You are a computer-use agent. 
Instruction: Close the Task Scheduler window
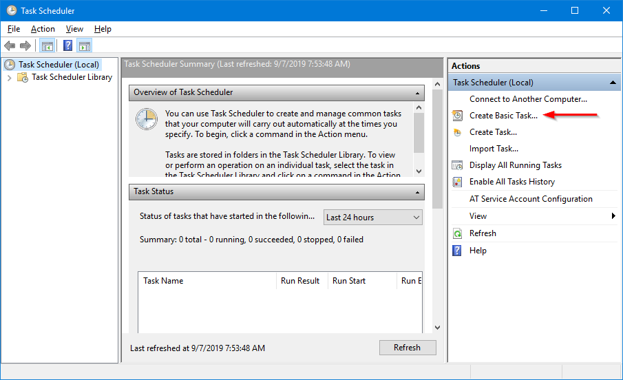pyautogui.click(x=606, y=10)
